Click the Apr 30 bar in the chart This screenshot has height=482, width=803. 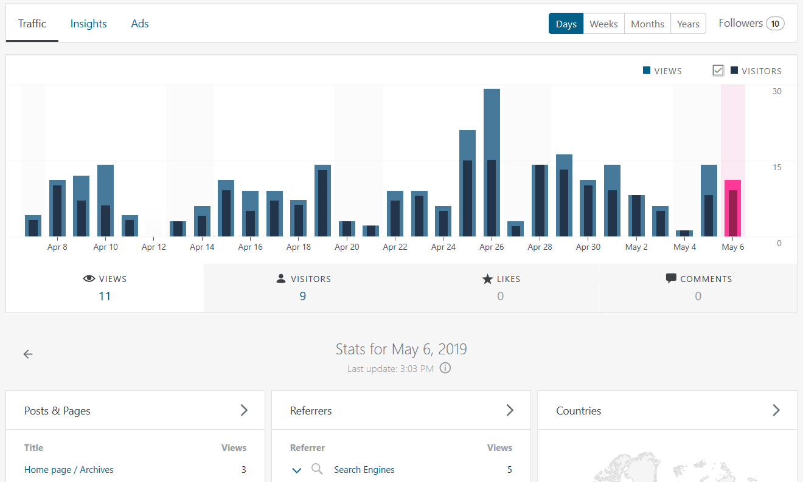point(588,208)
